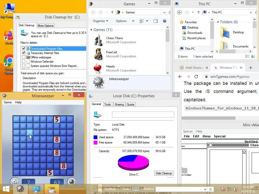Uncheck Downloaded Program Files checkbox
The image size is (259, 194).
[x=24, y=48]
